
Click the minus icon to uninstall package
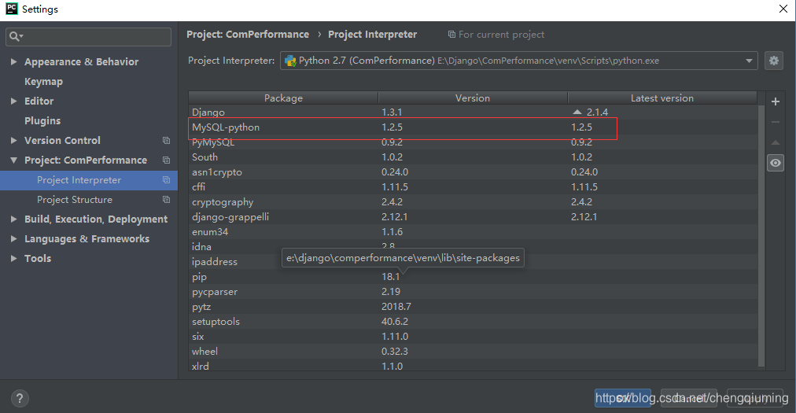click(x=776, y=122)
